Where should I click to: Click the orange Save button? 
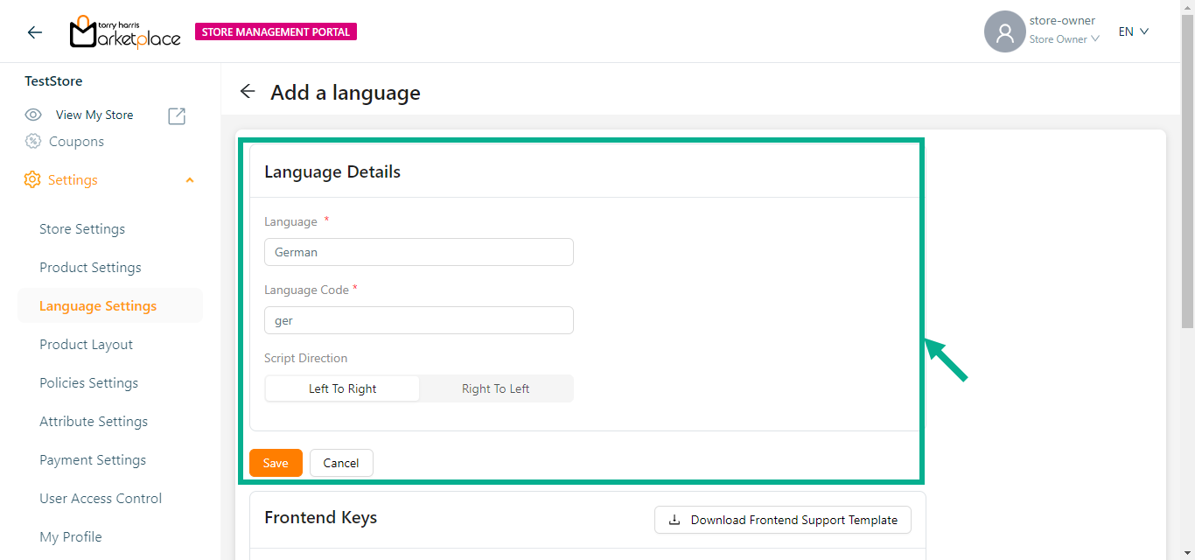click(276, 463)
